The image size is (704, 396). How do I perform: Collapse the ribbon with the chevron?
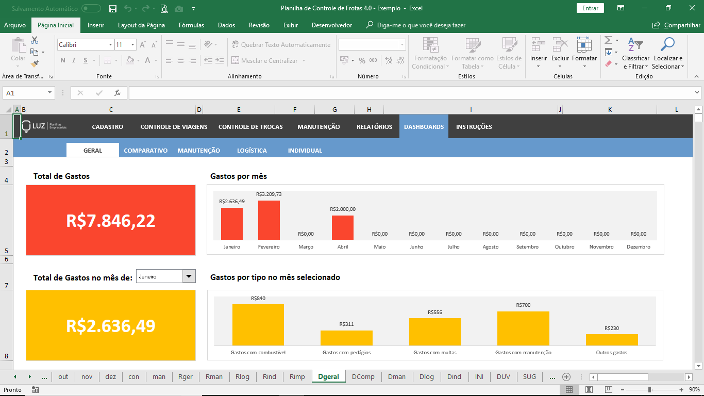tap(697, 76)
